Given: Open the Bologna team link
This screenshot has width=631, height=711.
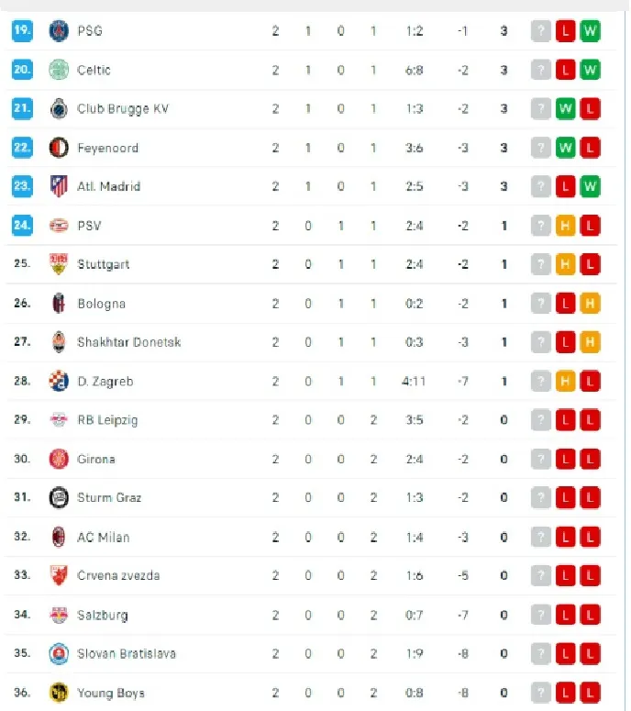Looking at the screenshot, I should 101,304.
